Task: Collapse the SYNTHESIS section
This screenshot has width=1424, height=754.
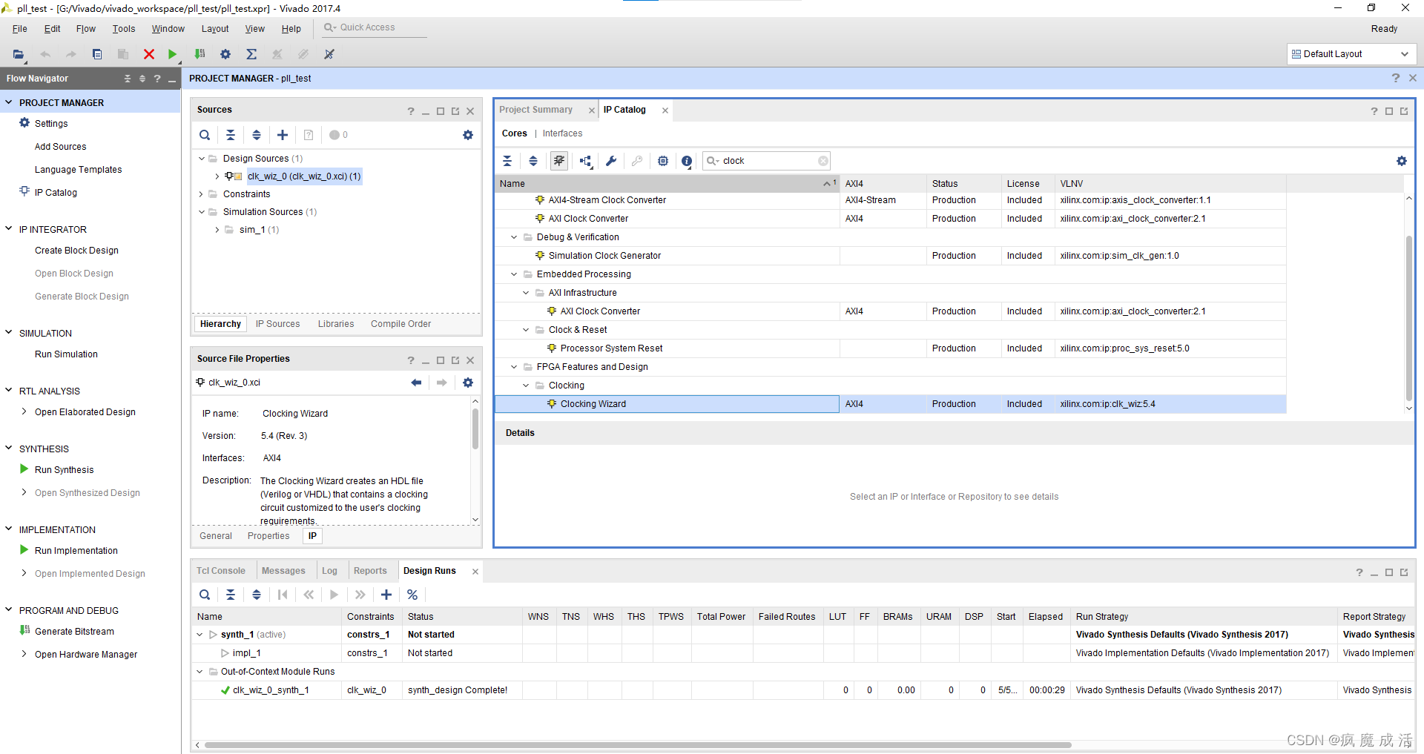Action: 9,449
